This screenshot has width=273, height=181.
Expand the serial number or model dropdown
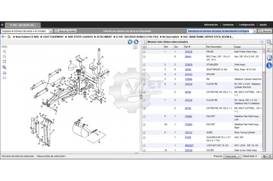(51, 31)
